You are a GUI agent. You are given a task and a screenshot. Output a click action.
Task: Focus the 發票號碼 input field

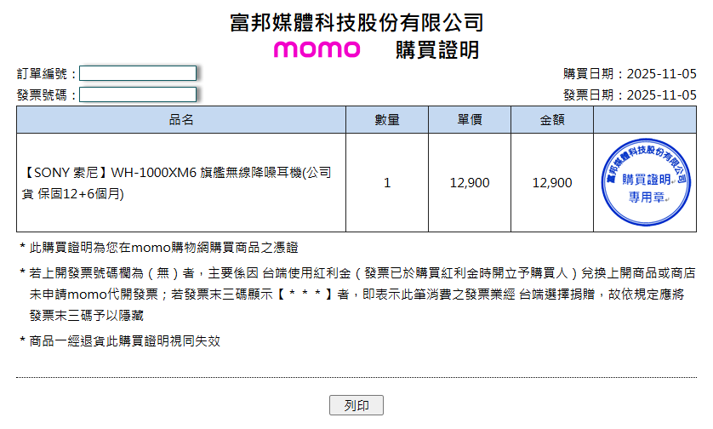tap(138, 94)
